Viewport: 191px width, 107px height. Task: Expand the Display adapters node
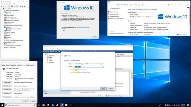coord(3,15)
